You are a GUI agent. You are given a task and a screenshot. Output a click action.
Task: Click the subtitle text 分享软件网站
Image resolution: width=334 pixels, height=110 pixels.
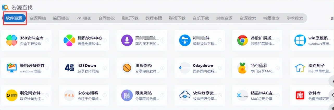click(x=88, y=71)
